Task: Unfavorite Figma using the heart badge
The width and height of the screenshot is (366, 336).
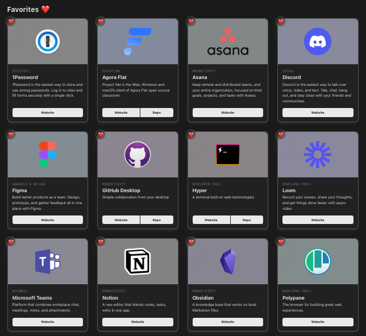Action: click(x=11, y=135)
